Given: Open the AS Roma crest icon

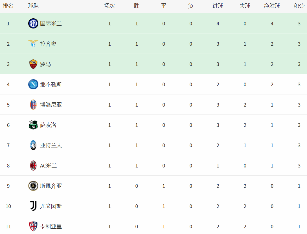Looking at the screenshot, I should point(33,64).
